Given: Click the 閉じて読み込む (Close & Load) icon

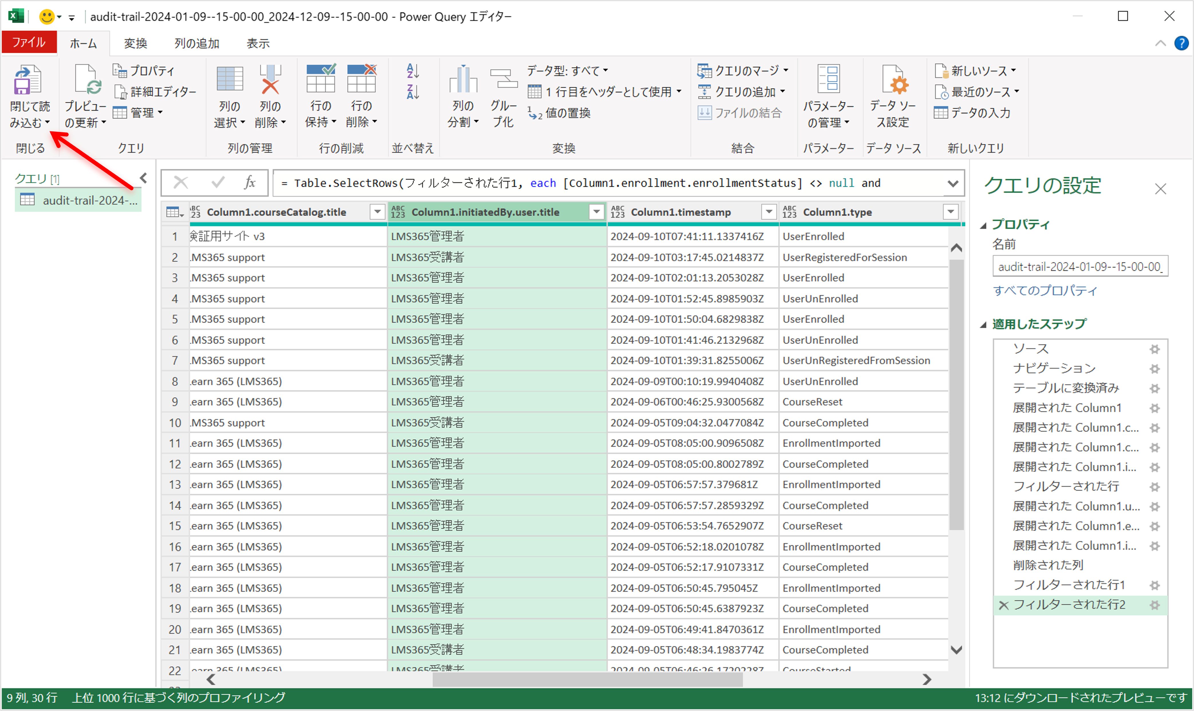Looking at the screenshot, I should pos(28,80).
